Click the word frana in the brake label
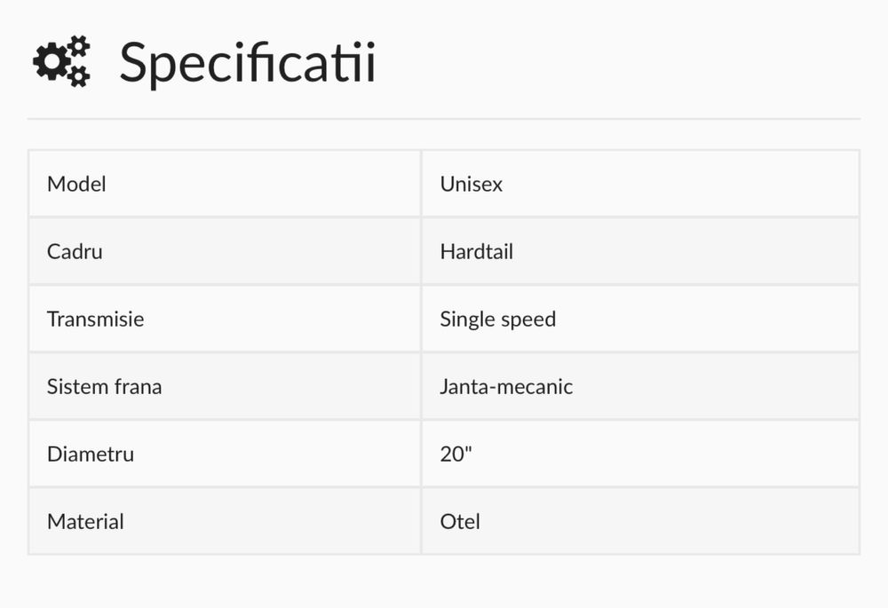The width and height of the screenshot is (888, 608). 138,386
